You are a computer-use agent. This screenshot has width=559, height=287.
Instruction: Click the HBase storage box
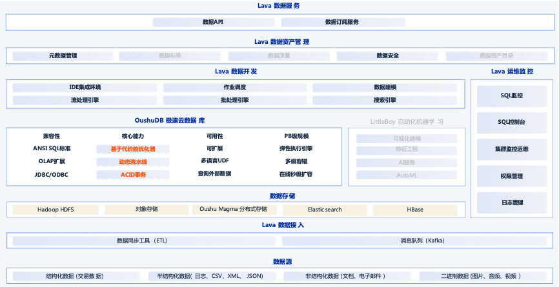click(x=415, y=210)
